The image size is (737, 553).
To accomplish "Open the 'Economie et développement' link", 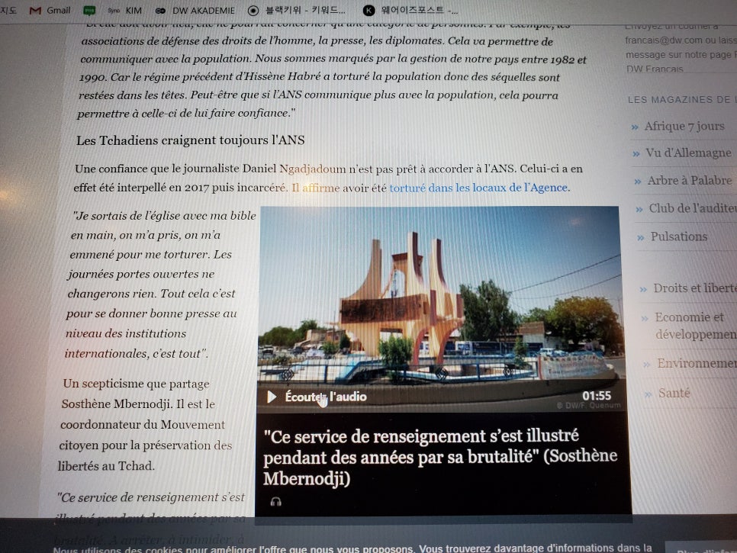I will 696,326.
